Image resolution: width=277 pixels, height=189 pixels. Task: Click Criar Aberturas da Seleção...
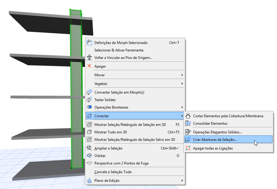(x=228, y=139)
